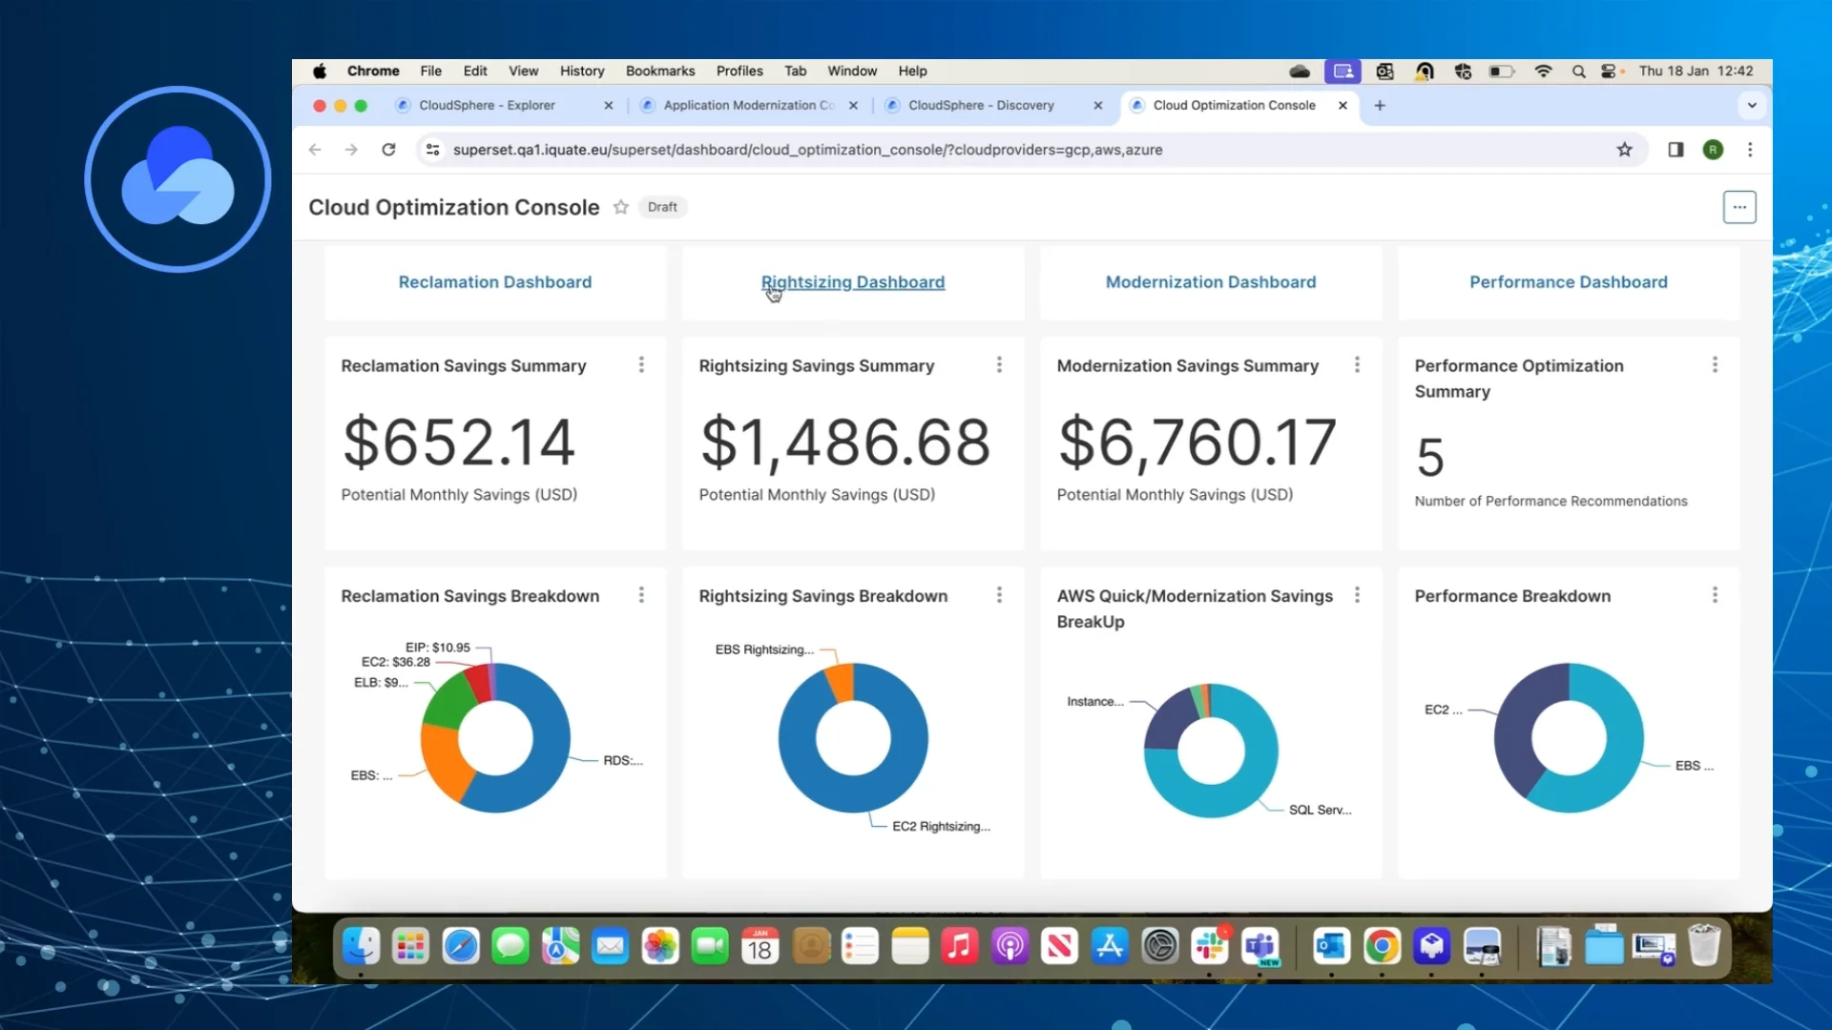Open Chrome Bookmarks menu

coord(660,72)
